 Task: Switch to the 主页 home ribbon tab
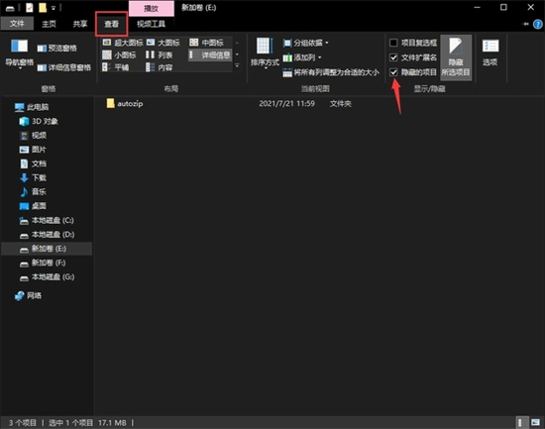click(x=49, y=24)
